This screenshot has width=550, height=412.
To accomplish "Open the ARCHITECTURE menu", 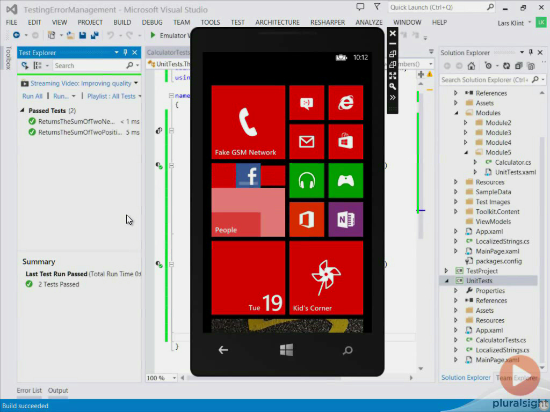I will (278, 22).
